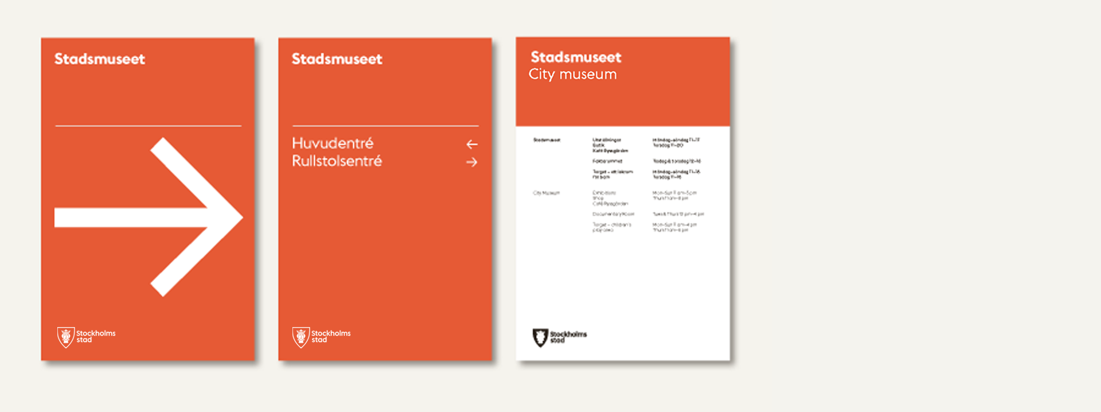Click small City Museum label in table
1101x412 pixels.
546,193
